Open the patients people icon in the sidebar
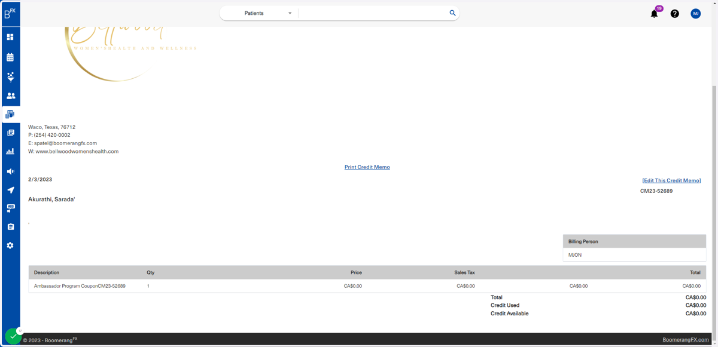The width and height of the screenshot is (718, 347). [10, 96]
